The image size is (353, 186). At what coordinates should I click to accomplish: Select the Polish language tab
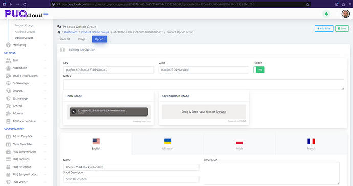click(239, 144)
